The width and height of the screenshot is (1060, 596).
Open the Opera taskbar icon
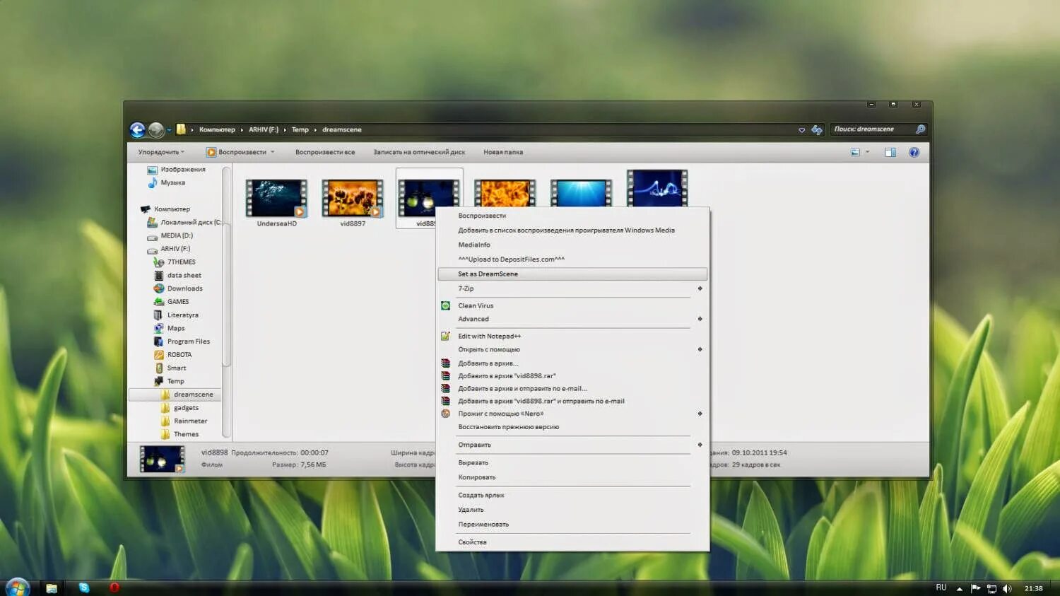click(114, 588)
